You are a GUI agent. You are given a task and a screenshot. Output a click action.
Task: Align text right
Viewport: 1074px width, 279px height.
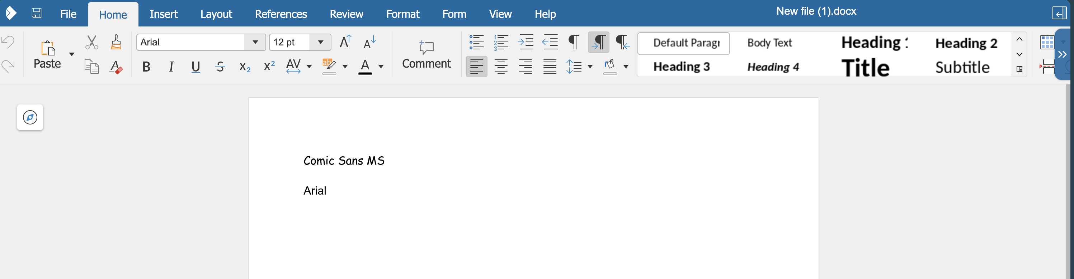[x=525, y=67]
